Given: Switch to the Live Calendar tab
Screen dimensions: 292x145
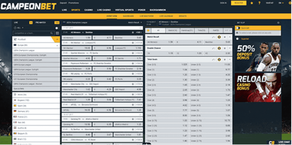Looking at the screenshot, I should 166,16.
